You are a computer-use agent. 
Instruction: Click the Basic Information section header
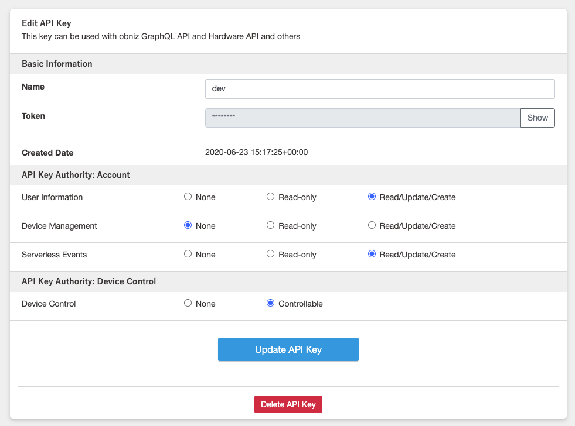57,64
